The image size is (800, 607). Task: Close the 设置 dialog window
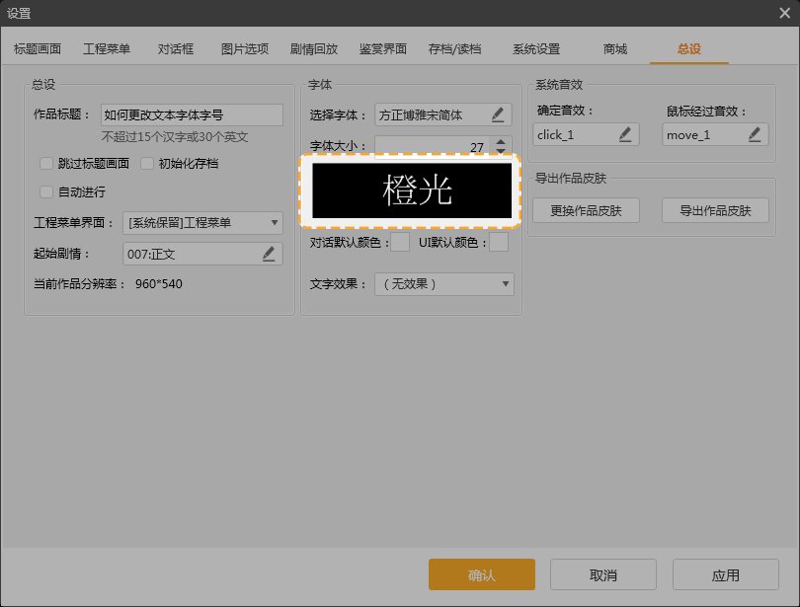coord(782,13)
